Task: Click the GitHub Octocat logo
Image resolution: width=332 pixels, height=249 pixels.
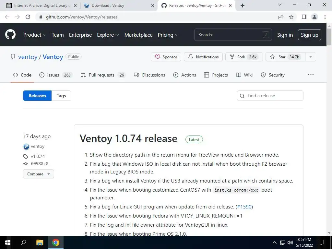Action: pos(10,35)
